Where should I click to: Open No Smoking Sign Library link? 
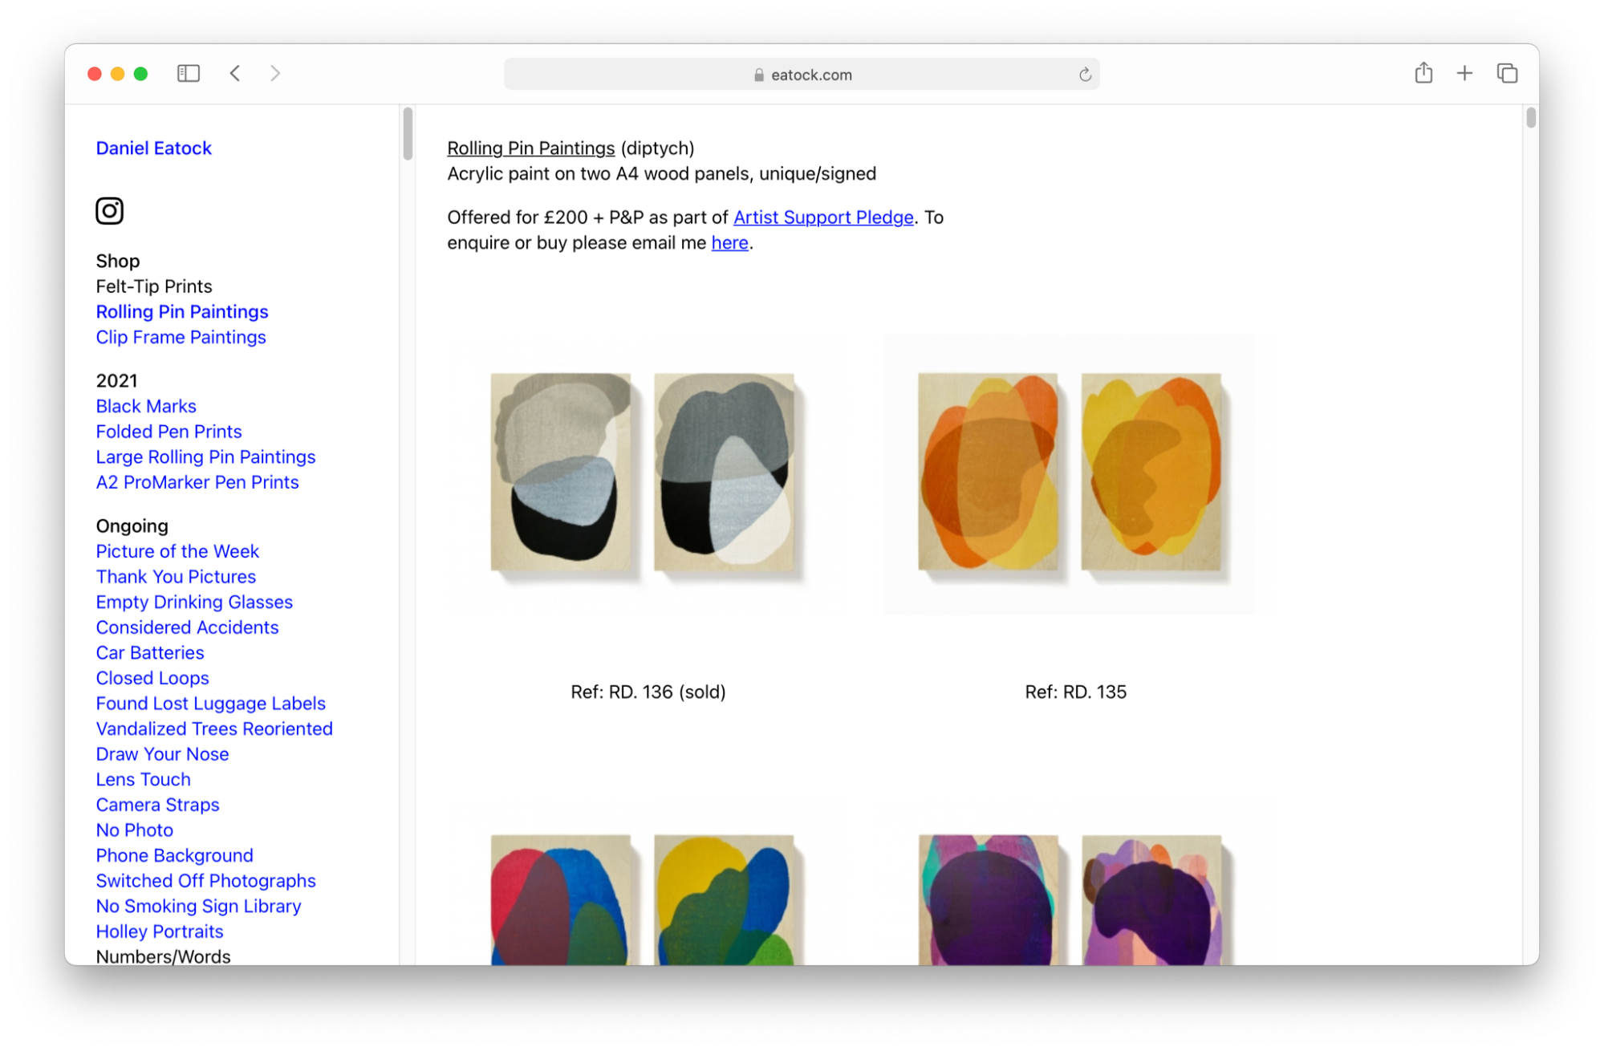tap(198, 907)
